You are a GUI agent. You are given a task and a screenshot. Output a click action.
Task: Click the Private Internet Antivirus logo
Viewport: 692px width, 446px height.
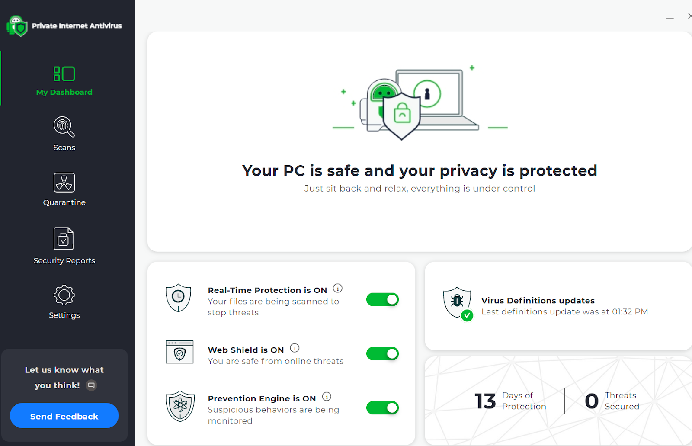pyautogui.click(x=17, y=26)
